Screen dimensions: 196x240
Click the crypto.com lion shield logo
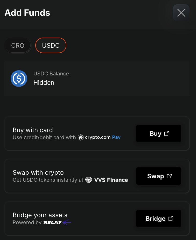81,137
